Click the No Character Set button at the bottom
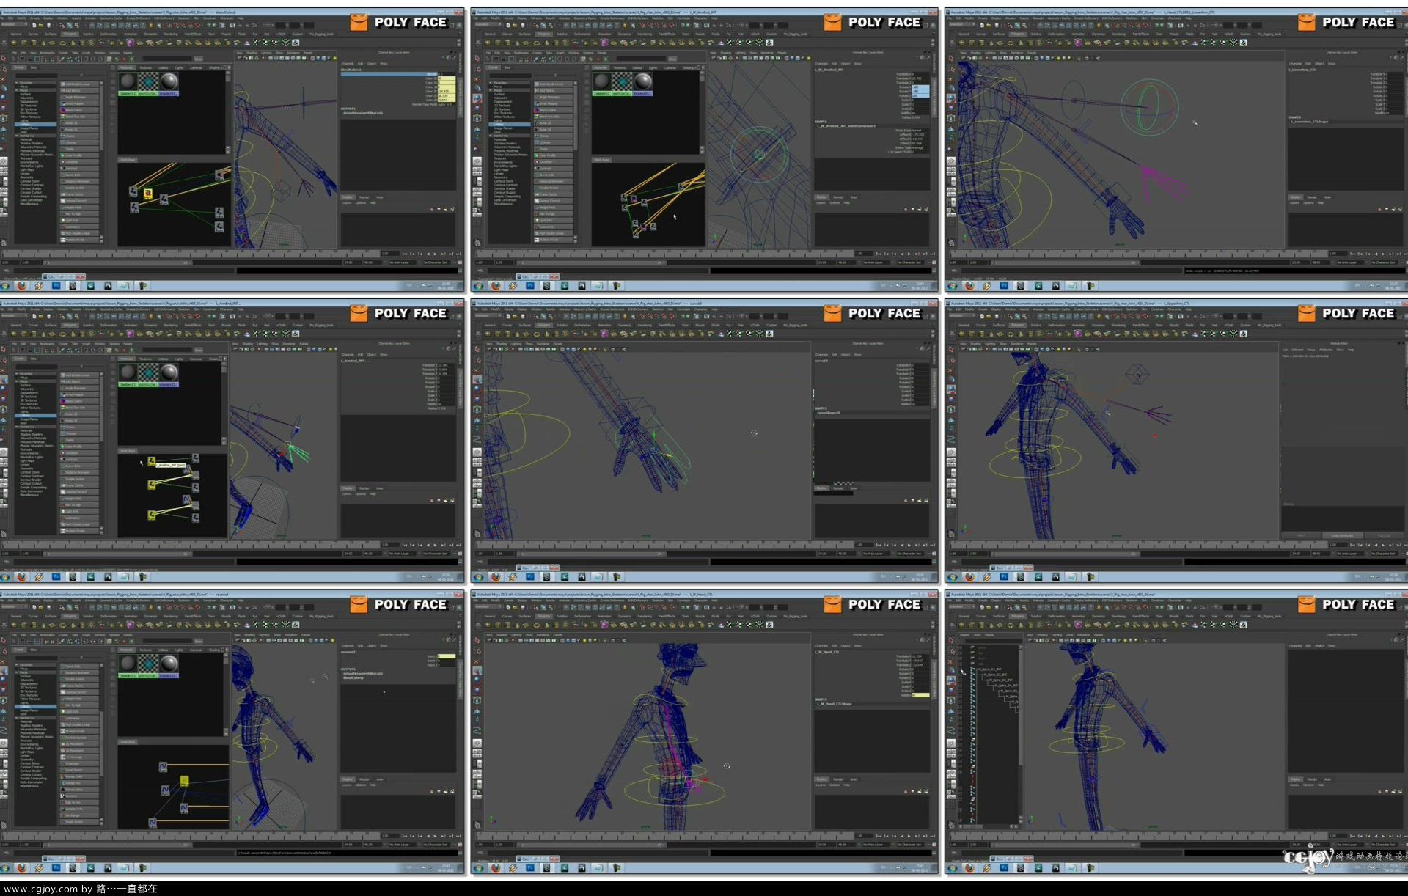Viewport: 1408px width, 896px height. click(437, 262)
